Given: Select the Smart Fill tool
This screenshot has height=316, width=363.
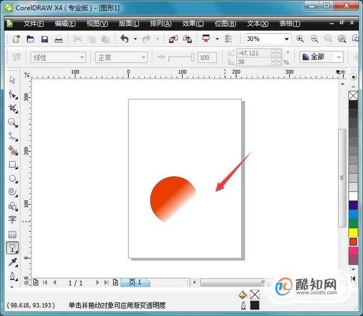Looking at the screenshot, I should [x=13, y=150].
